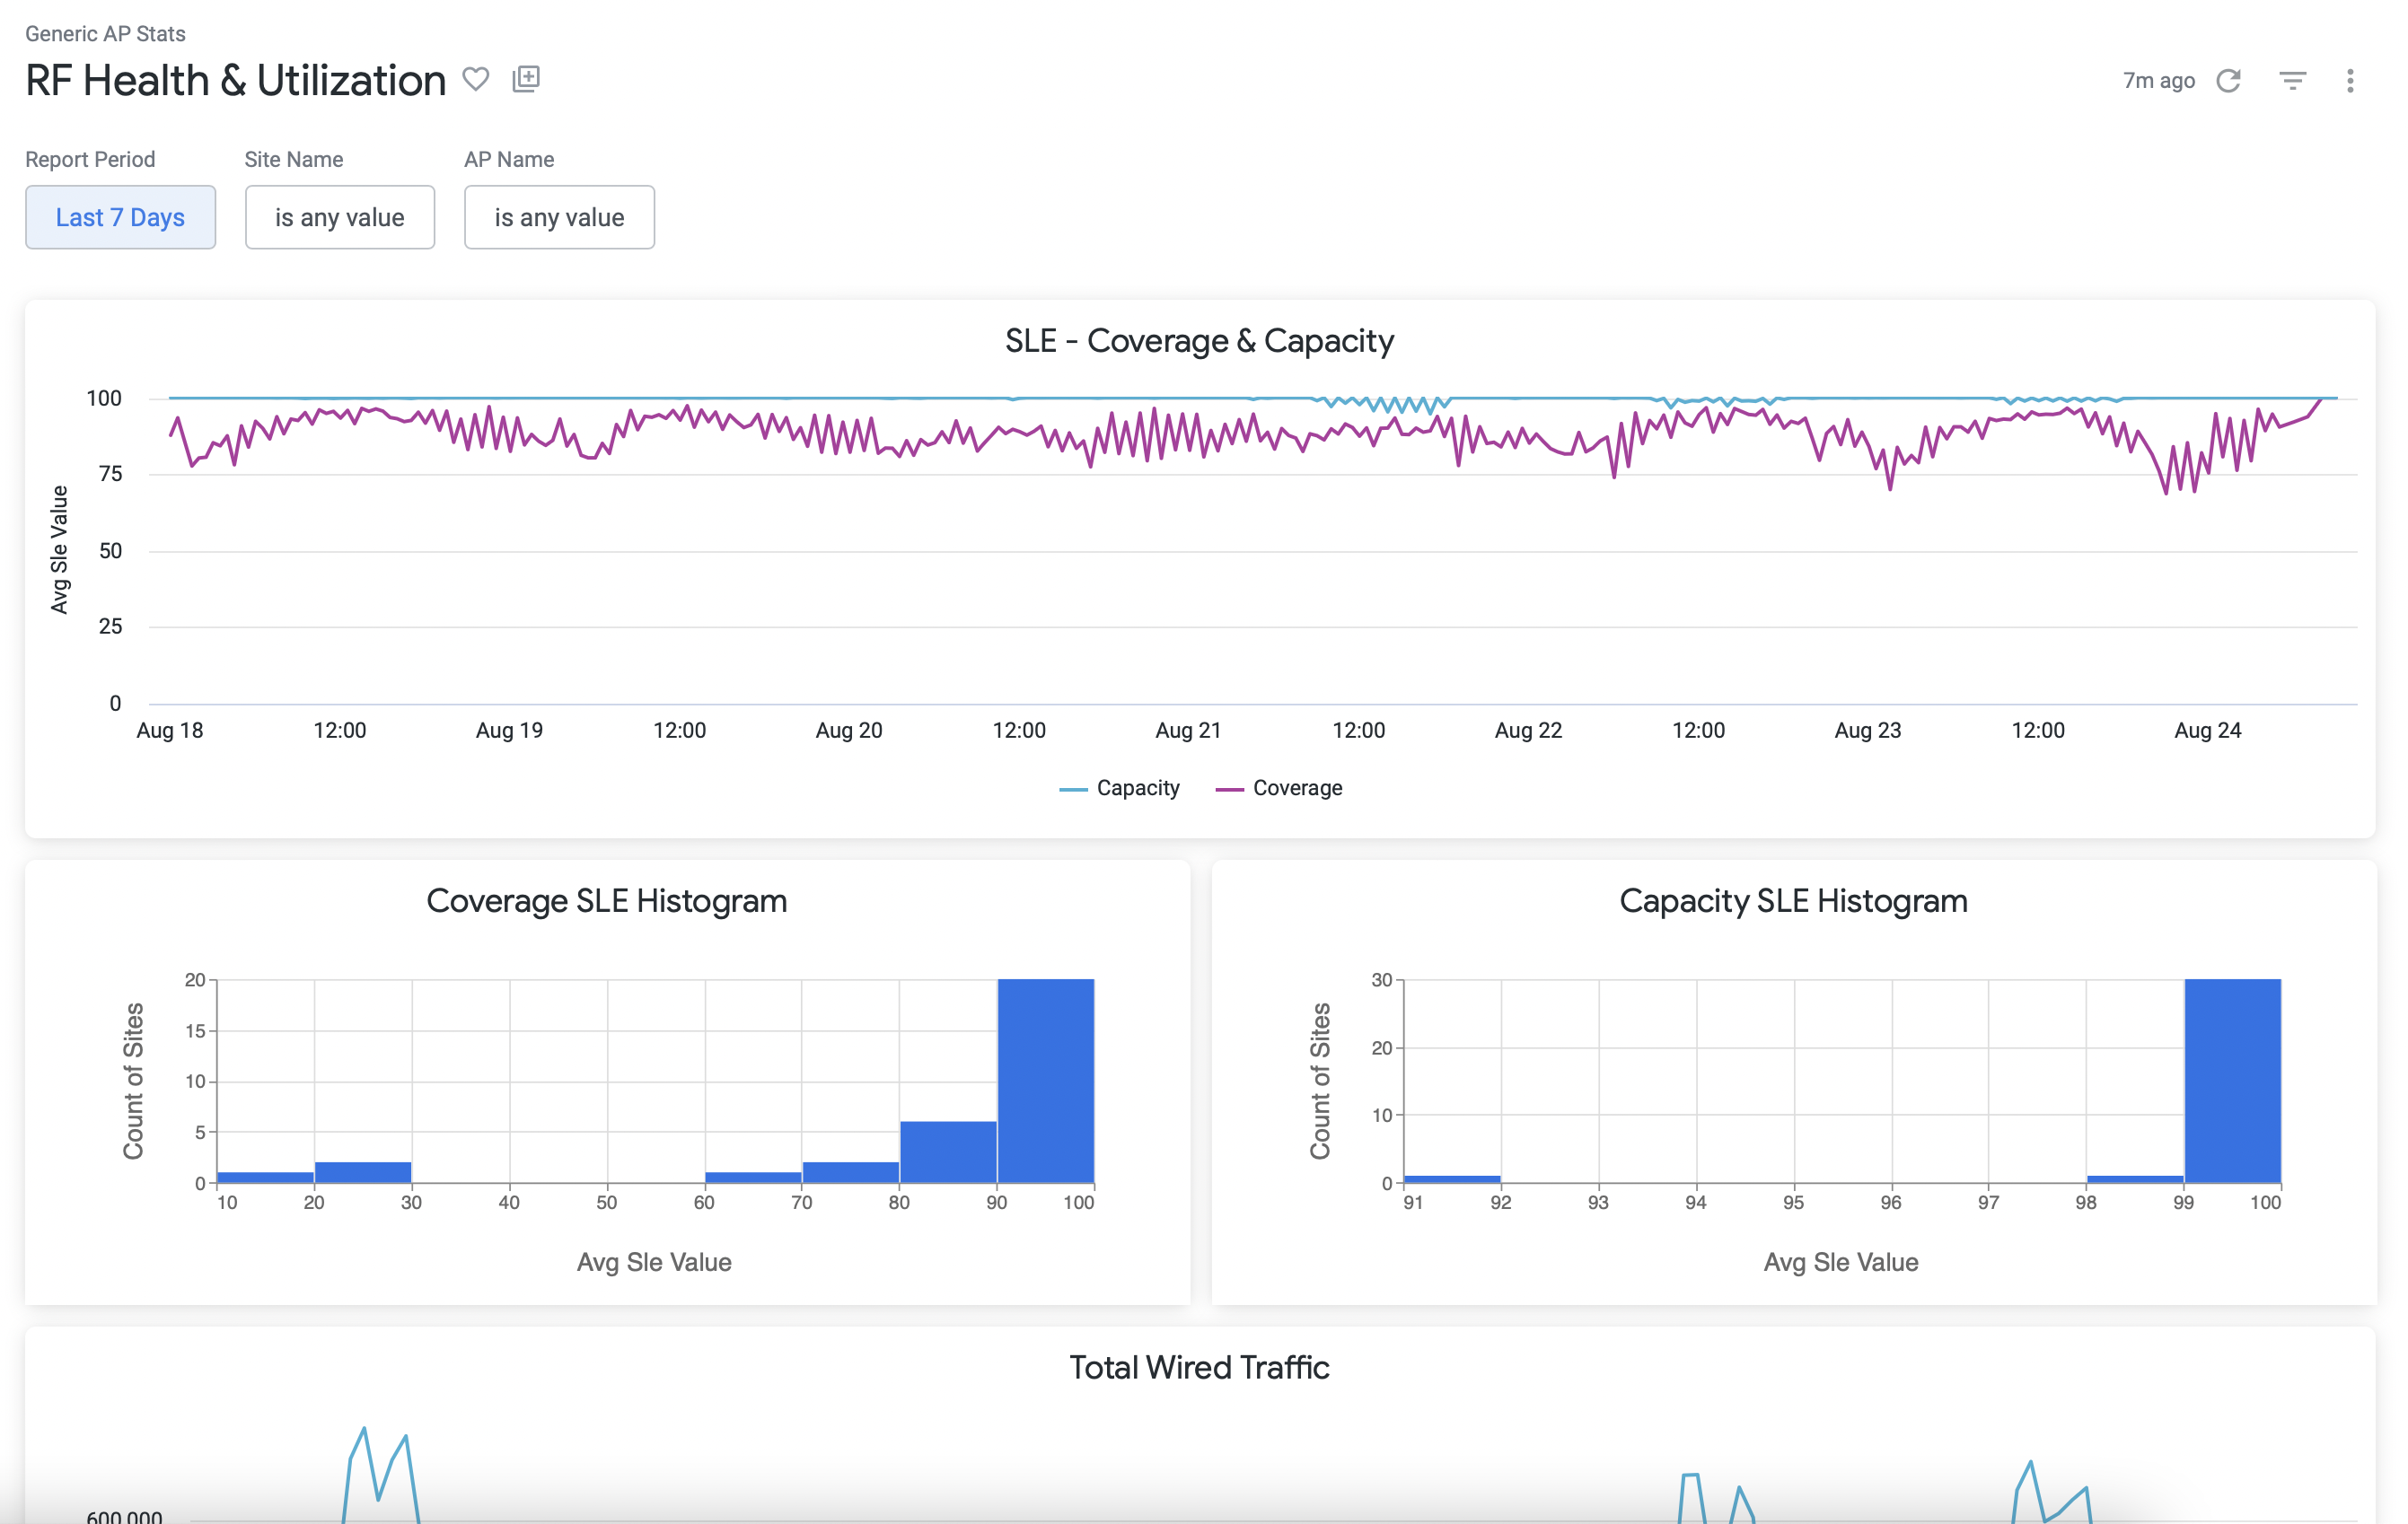This screenshot has width=2408, height=1524.
Task: Click the favorite heart icon
Action: point(476,79)
